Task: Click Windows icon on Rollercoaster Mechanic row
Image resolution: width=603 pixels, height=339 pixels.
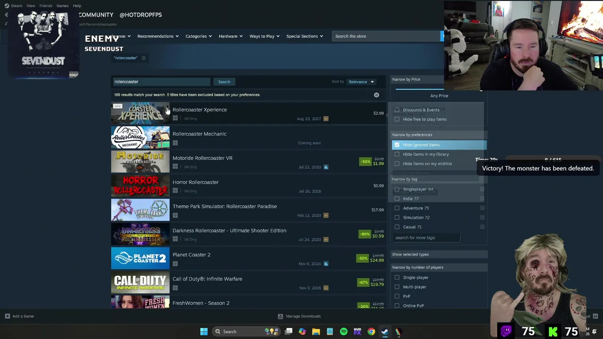Action: (175, 143)
